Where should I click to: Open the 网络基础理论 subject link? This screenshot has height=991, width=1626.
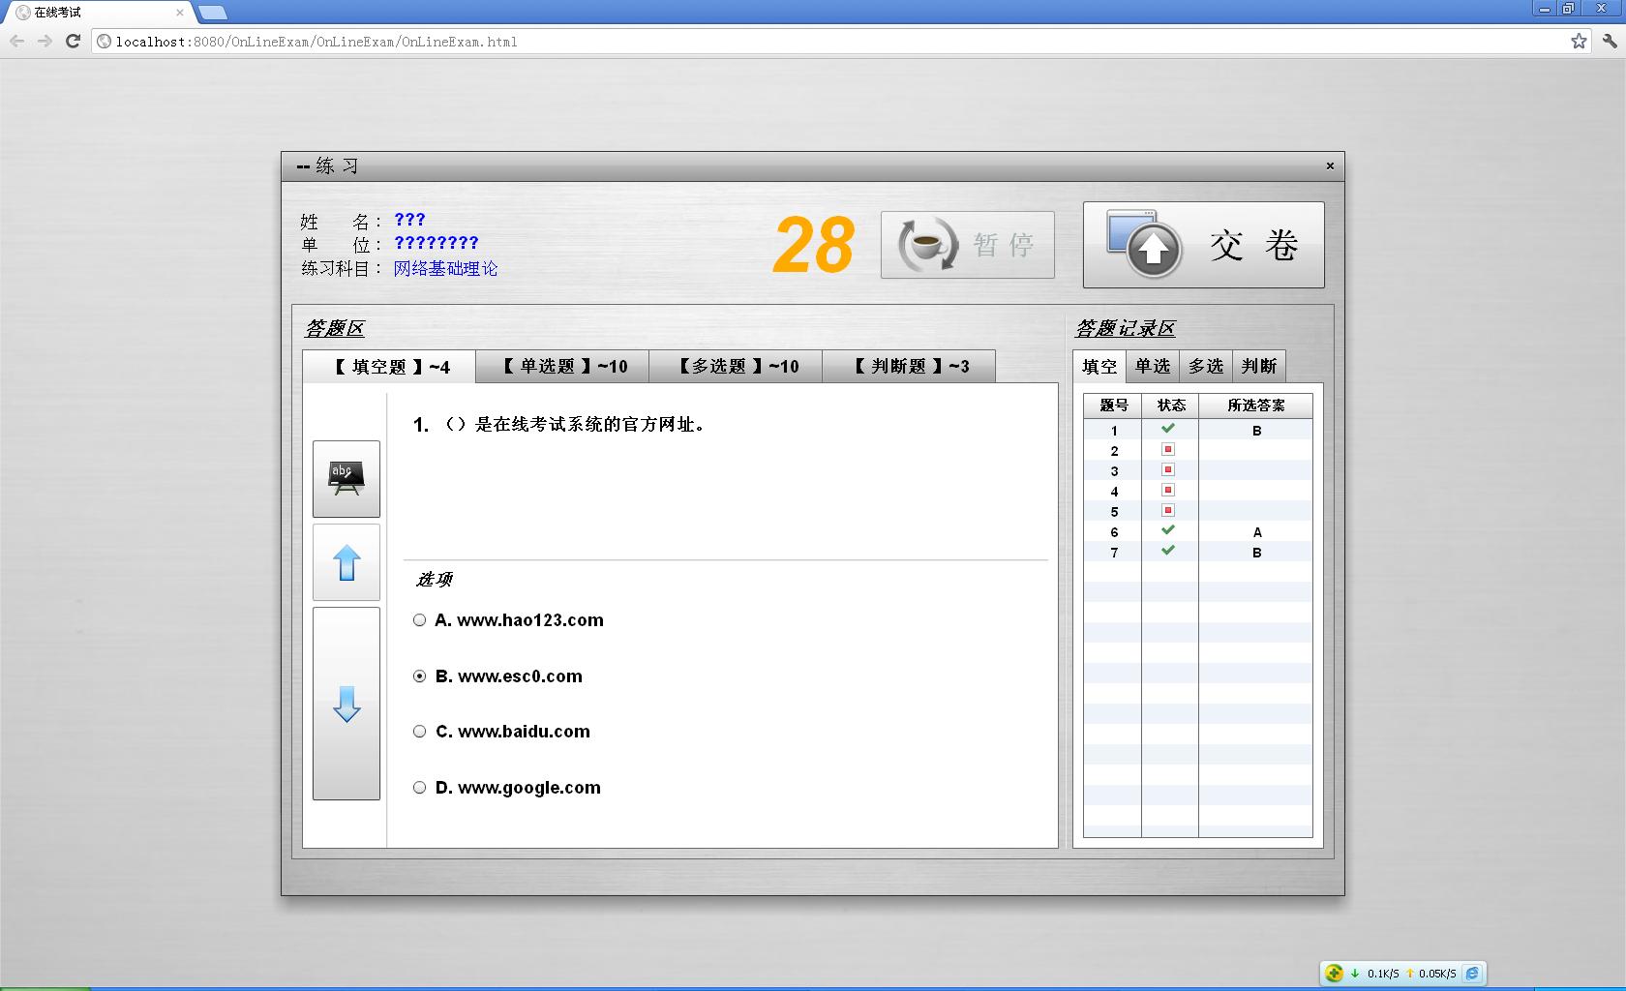click(445, 268)
